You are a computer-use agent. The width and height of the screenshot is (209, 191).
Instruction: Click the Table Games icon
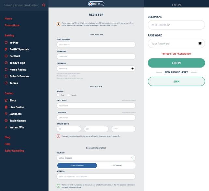click(6, 121)
